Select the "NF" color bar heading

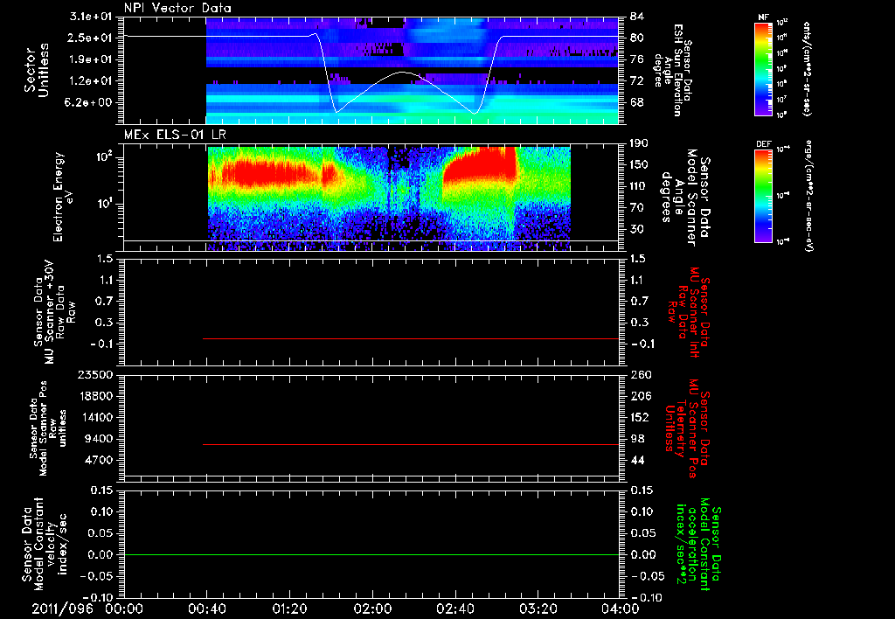point(763,17)
